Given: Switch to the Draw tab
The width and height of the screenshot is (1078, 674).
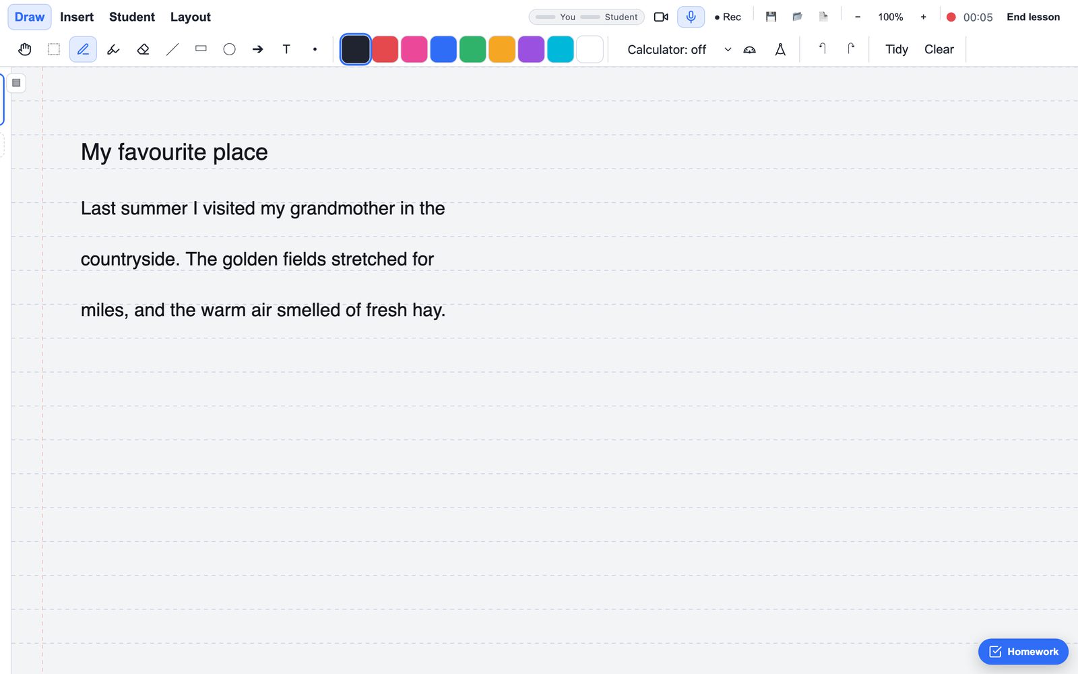Looking at the screenshot, I should pyautogui.click(x=30, y=17).
